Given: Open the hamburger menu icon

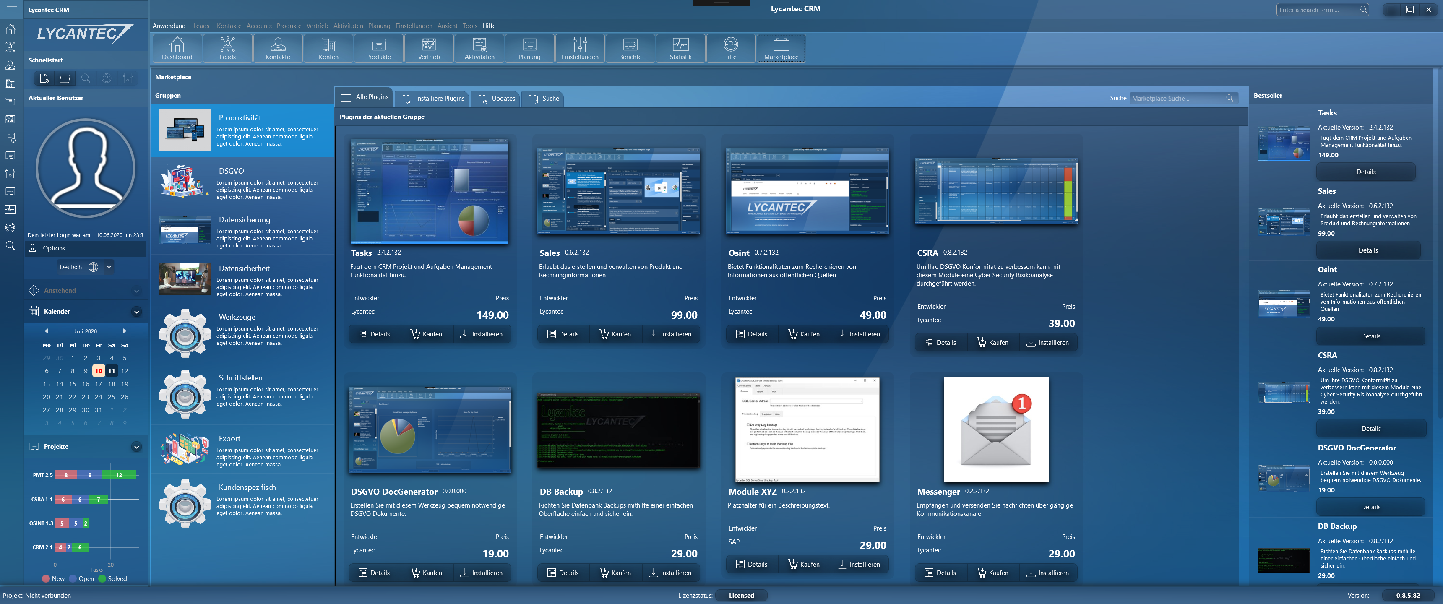Looking at the screenshot, I should click(x=11, y=10).
